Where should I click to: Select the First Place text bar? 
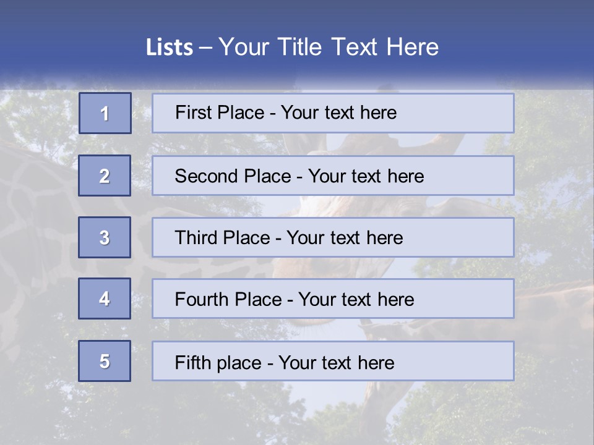pos(333,113)
